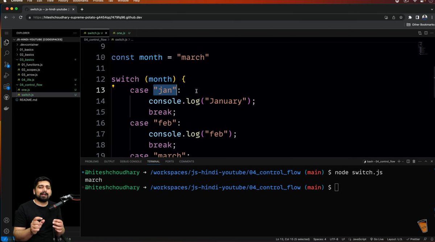Split the terminal panel
The image size is (435, 242).
pyautogui.click(x=408, y=161)
